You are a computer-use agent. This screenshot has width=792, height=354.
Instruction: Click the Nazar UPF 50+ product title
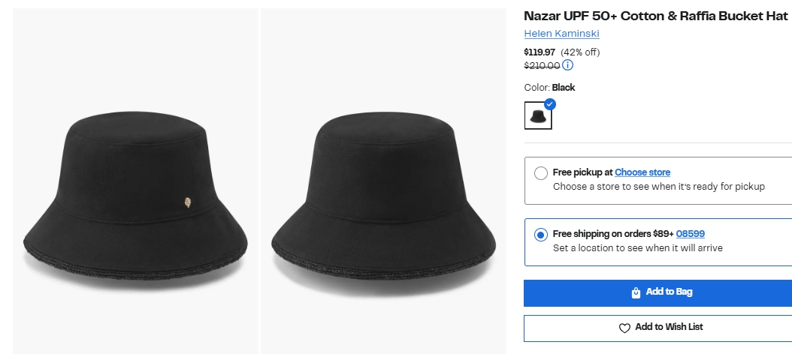(655, 16)
